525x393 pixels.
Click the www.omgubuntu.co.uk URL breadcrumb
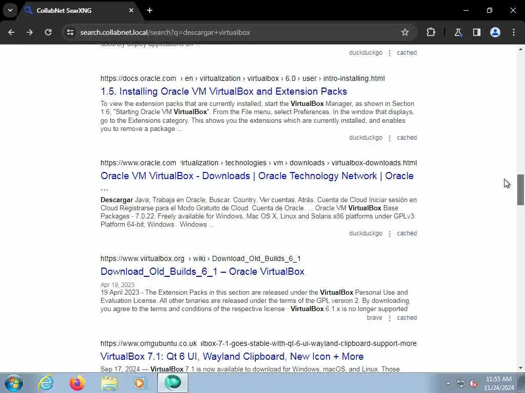pyautogui.click(x=258, y=343)
